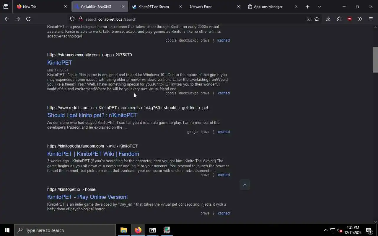Close the New Tab tab

click(x=66, y=6)
